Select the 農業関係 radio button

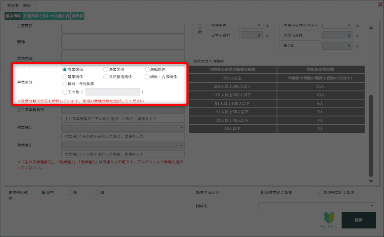pyautogui.click(x=65, y=70)
